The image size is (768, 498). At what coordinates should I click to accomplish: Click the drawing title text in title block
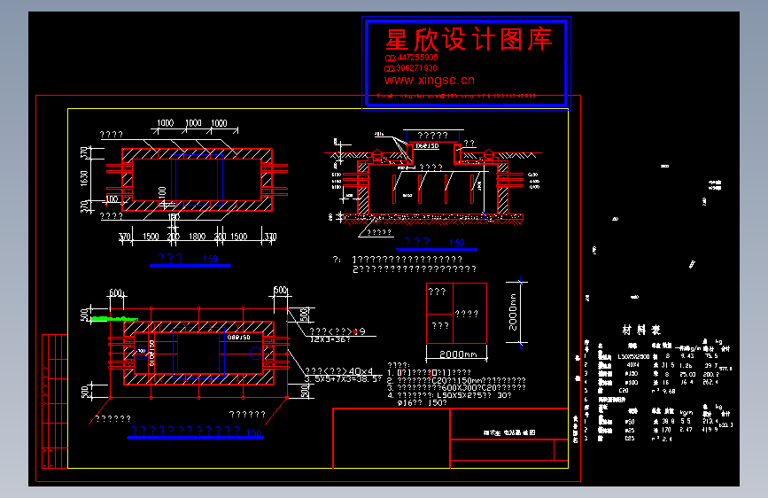click(x=509, y=432)
